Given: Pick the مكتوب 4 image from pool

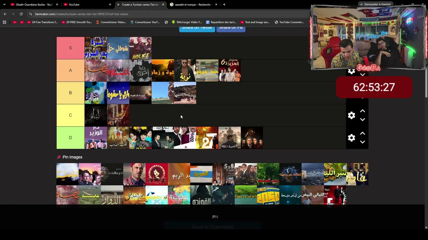Looking at the screenshot, I should [x=179, y=196].
